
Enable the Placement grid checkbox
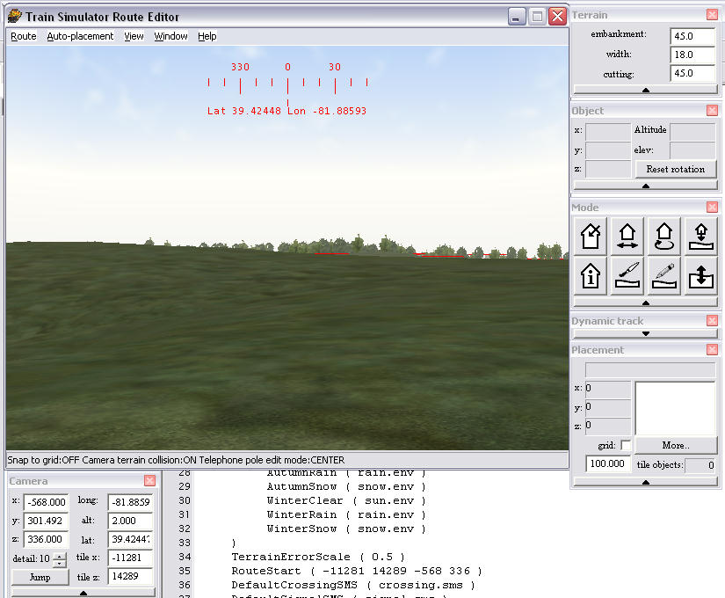(x=625, y=445)
